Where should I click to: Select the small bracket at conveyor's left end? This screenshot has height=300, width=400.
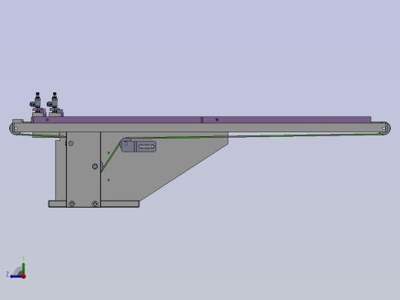click(x=18, y=121)
